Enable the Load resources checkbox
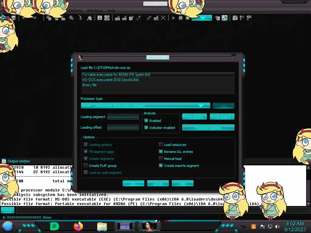This screenshot has height=233, width=311. [x=161, y=145]
